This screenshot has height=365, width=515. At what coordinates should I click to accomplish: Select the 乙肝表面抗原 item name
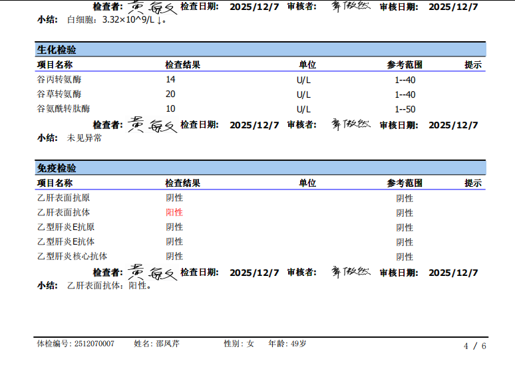point(63,198)
